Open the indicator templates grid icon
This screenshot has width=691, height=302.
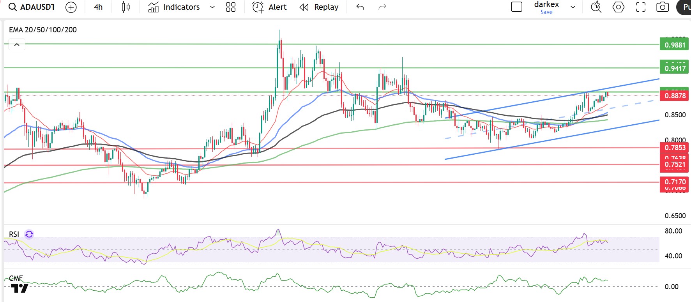[x=231, y=7]
